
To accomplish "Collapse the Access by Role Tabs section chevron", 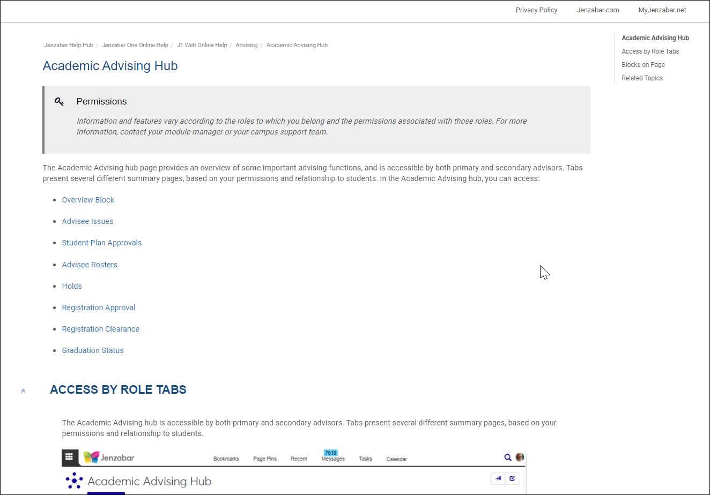I will [x=23, y=391].
